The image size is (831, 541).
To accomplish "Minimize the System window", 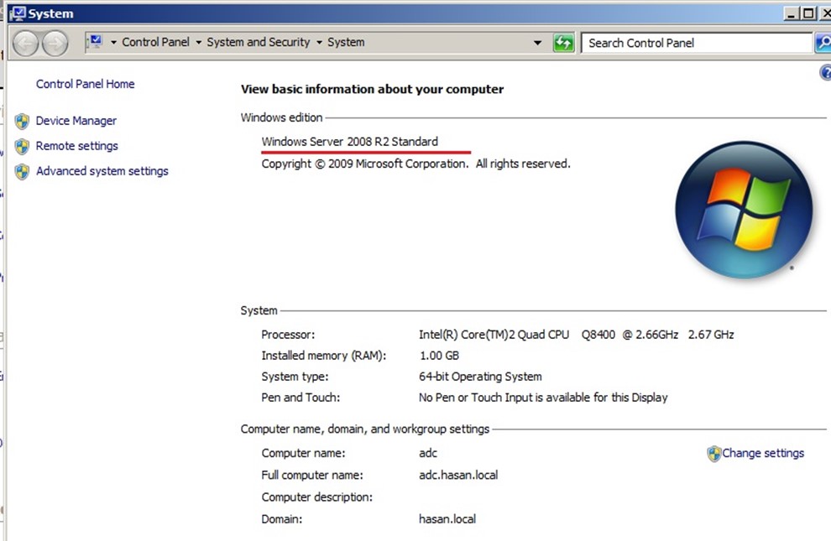I will pyautogui.click(x=792, y=13).
